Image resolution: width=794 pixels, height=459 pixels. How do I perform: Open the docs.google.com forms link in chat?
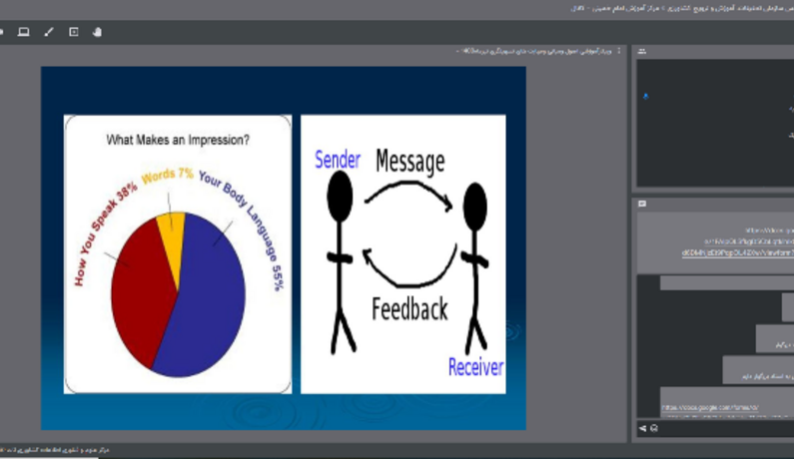(710, 407)
